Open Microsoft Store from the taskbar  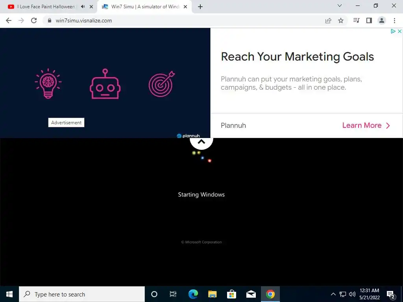pos(231,294)
